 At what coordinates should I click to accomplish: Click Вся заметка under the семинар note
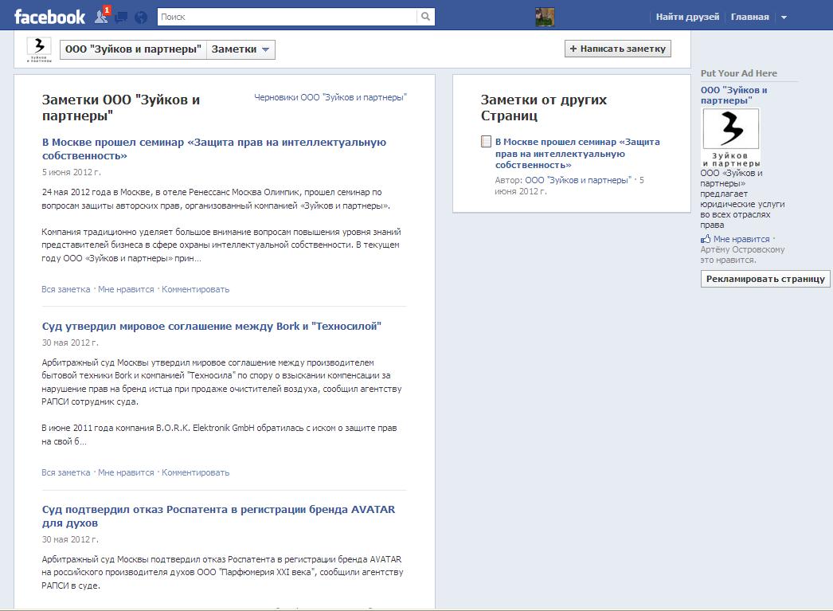(x=66, y=289)
